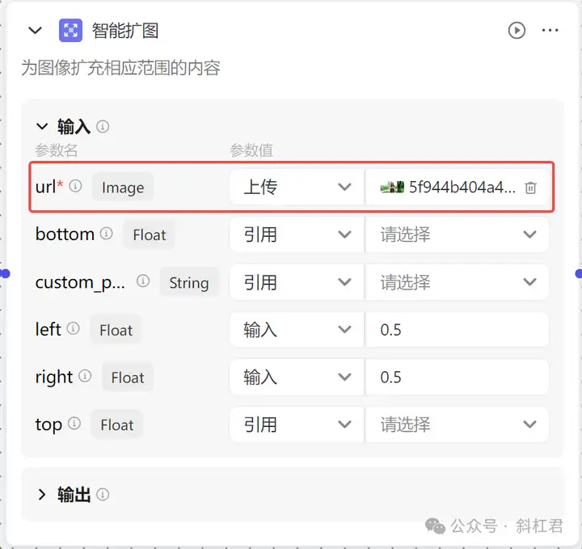This screenshot has height=549, width=582.
Task: Click info icon beside custom_p parameter
Action: 143,281
